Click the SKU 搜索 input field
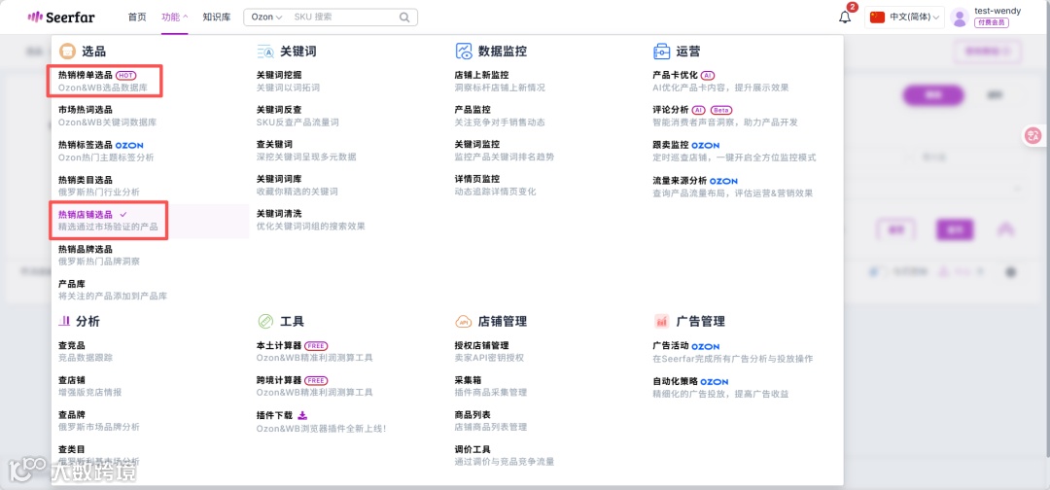Image resolution: width=1050 pixels, height=490 pixels. [343, 17]
